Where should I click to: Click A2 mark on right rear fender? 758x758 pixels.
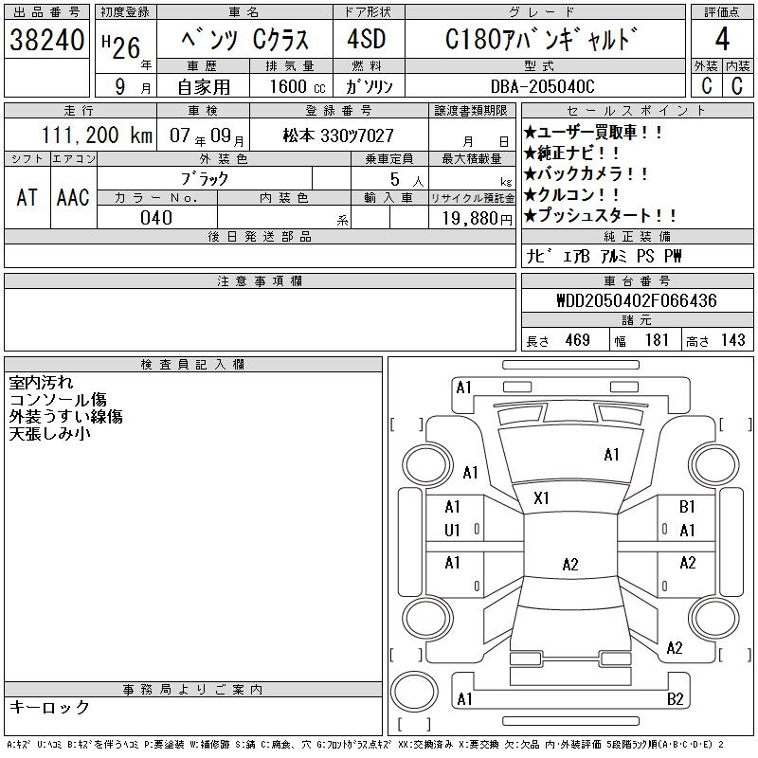[675, 648]
